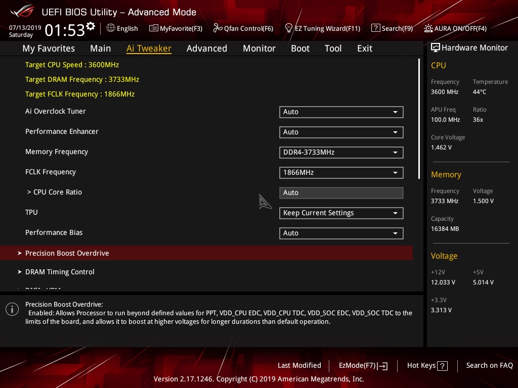
Task: Click +3.3V 3.313 V value
Action: coord(441,310)
